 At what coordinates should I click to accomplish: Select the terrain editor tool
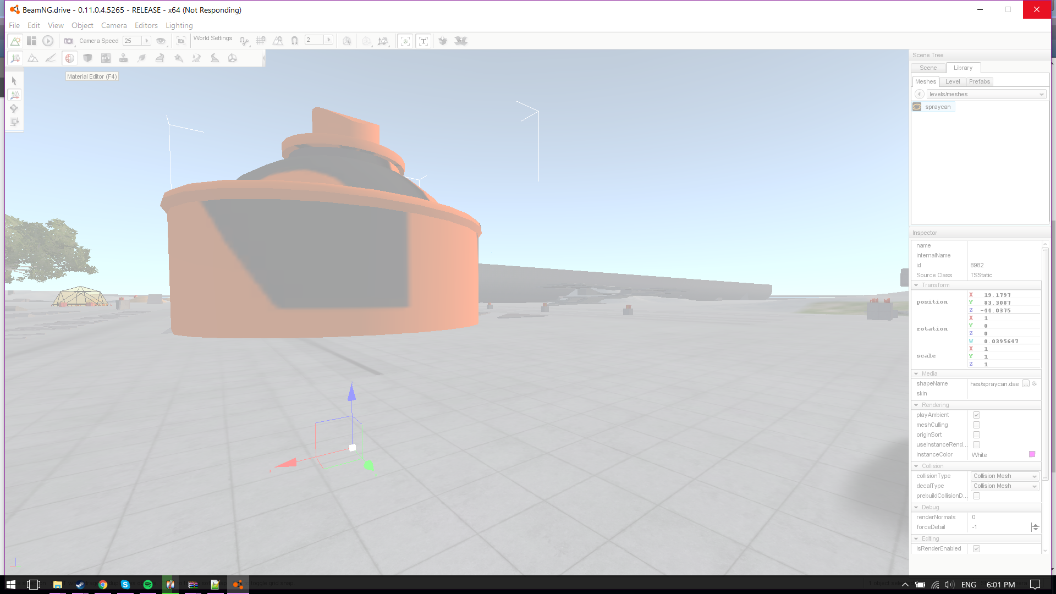point(33,58)
